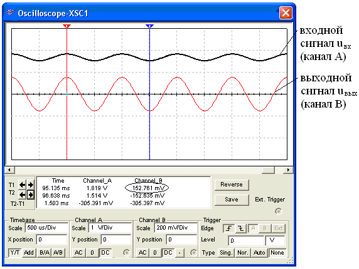Click Channel B connection terminal
359x269 pixels.
tap(193, 253)
